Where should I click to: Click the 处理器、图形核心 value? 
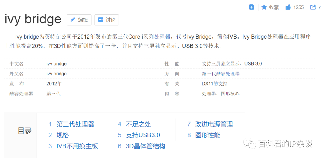click(221, 94)
